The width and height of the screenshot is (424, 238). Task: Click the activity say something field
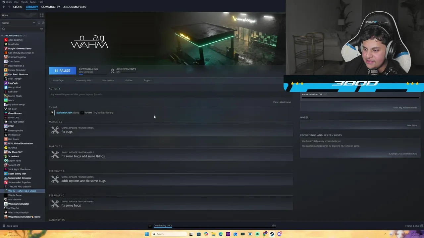coord(171,94)
